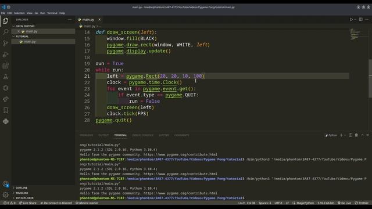Split the editor to the right
Viewport: 372px width, 209px height.
pyautogui.click(x=360, y=19)
